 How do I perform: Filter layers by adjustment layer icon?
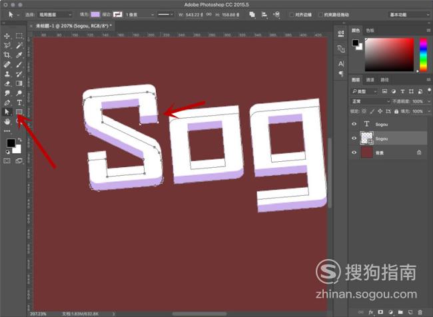pos(394,91)
